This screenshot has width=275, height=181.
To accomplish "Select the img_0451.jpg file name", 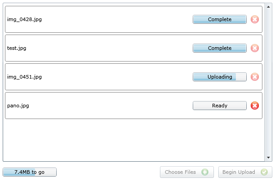I will pyautogui.click(x=24, y=77).
